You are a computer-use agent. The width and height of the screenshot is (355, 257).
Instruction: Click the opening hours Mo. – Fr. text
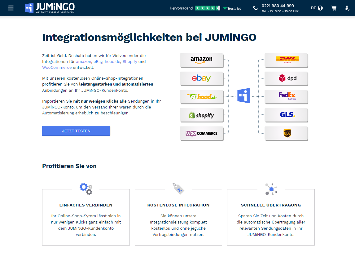pyautogui.click(x=280, y=11)
